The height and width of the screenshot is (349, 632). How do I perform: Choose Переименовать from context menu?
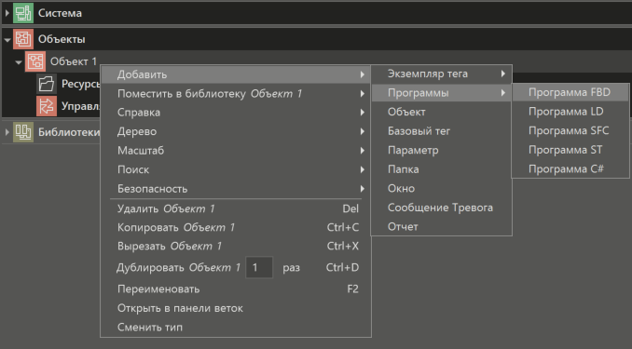point(236,289)
